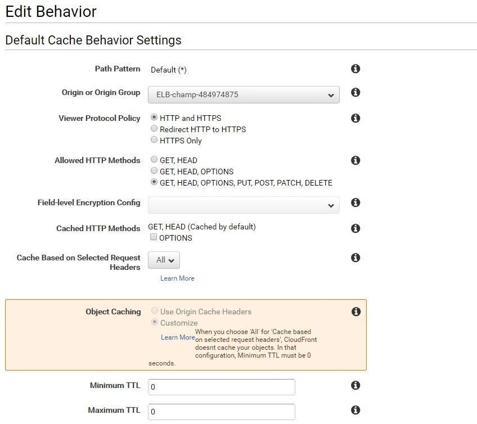The height and width of the screenshot is (424, 477).
Task: Click Learn More under request headers
Action: [177, 278]
